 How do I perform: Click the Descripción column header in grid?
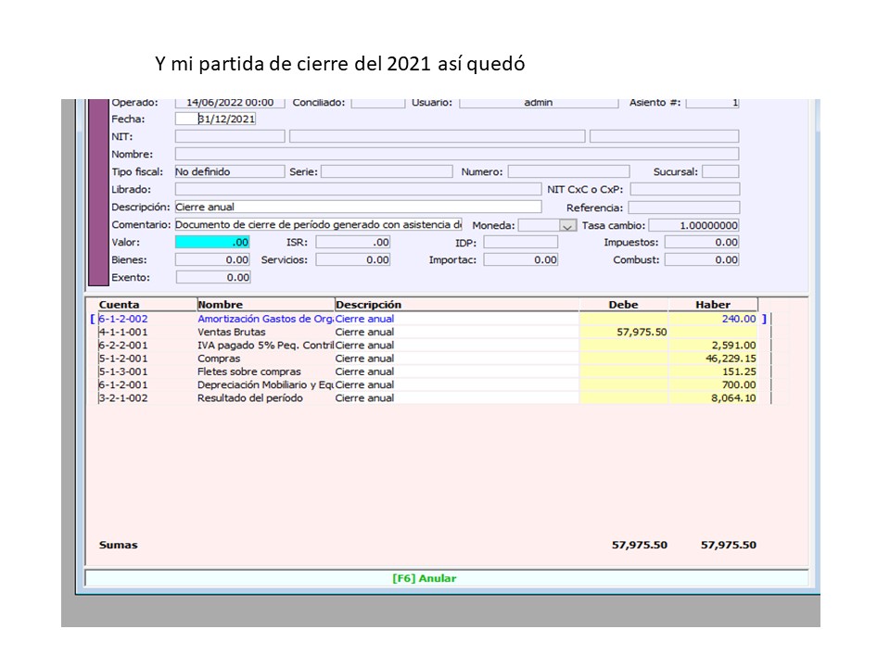pos(368,304)
